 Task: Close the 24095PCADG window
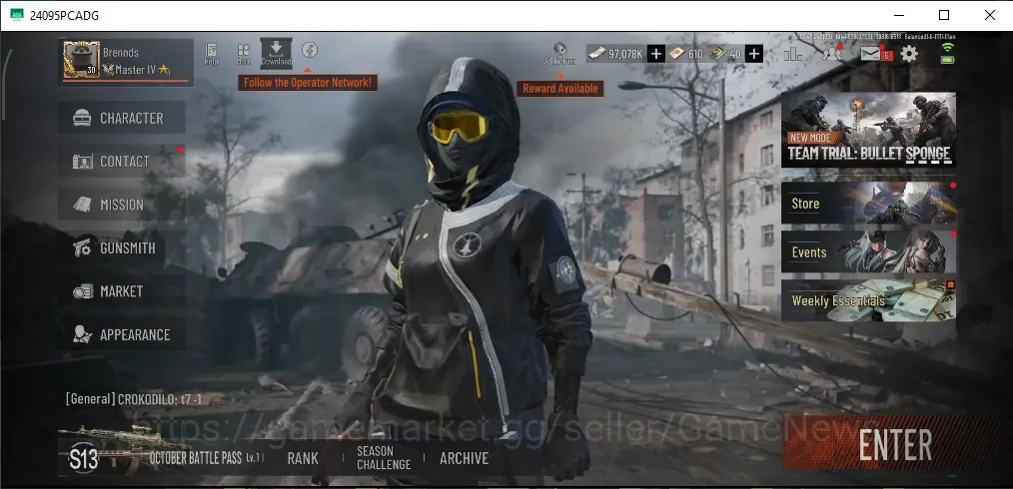click(x=989, y=15)
